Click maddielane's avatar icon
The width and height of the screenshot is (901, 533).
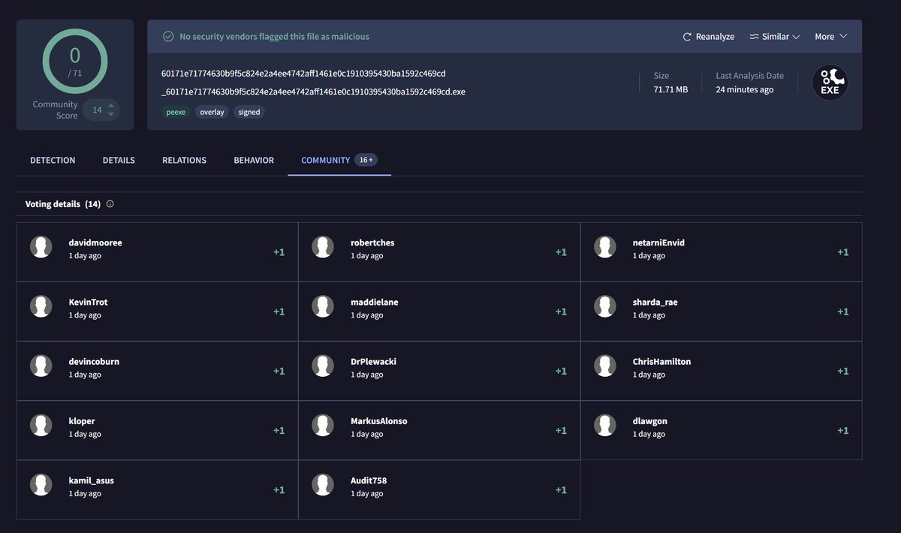[323, 306]
